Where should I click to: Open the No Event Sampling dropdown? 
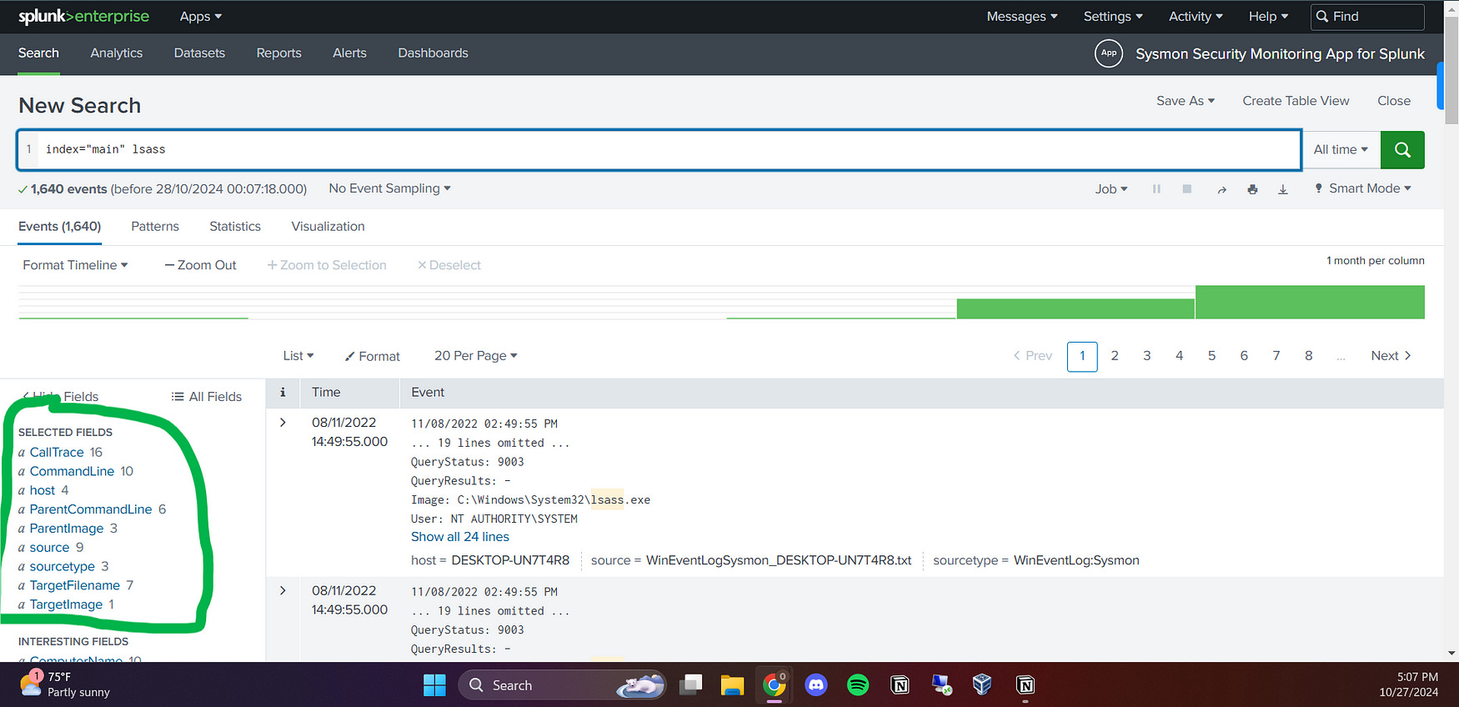pos(389,188)
